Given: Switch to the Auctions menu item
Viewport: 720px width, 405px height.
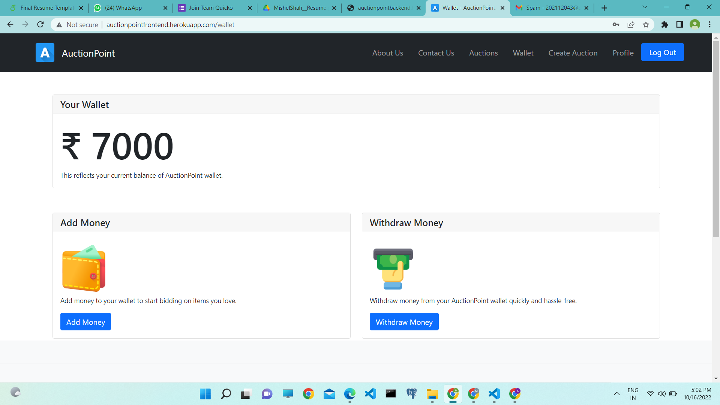Looking at the screenshot, I should click(483, 53).
